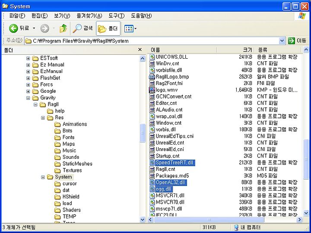The height and width of the screenshot is (233, 311).
Task: Select the Textures folder in tree
Action: [x=72, y=170]
